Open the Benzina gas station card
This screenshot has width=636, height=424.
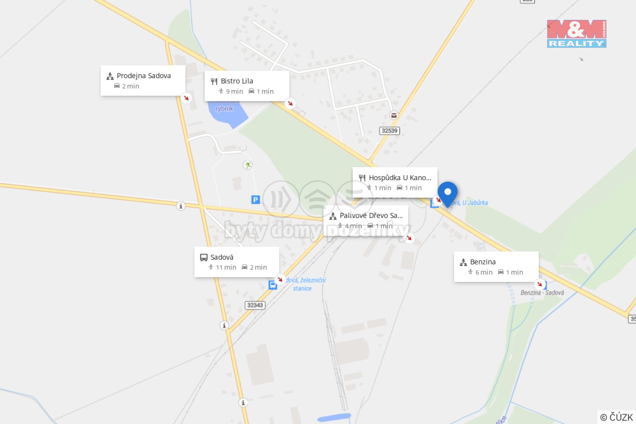click(496, 267)
